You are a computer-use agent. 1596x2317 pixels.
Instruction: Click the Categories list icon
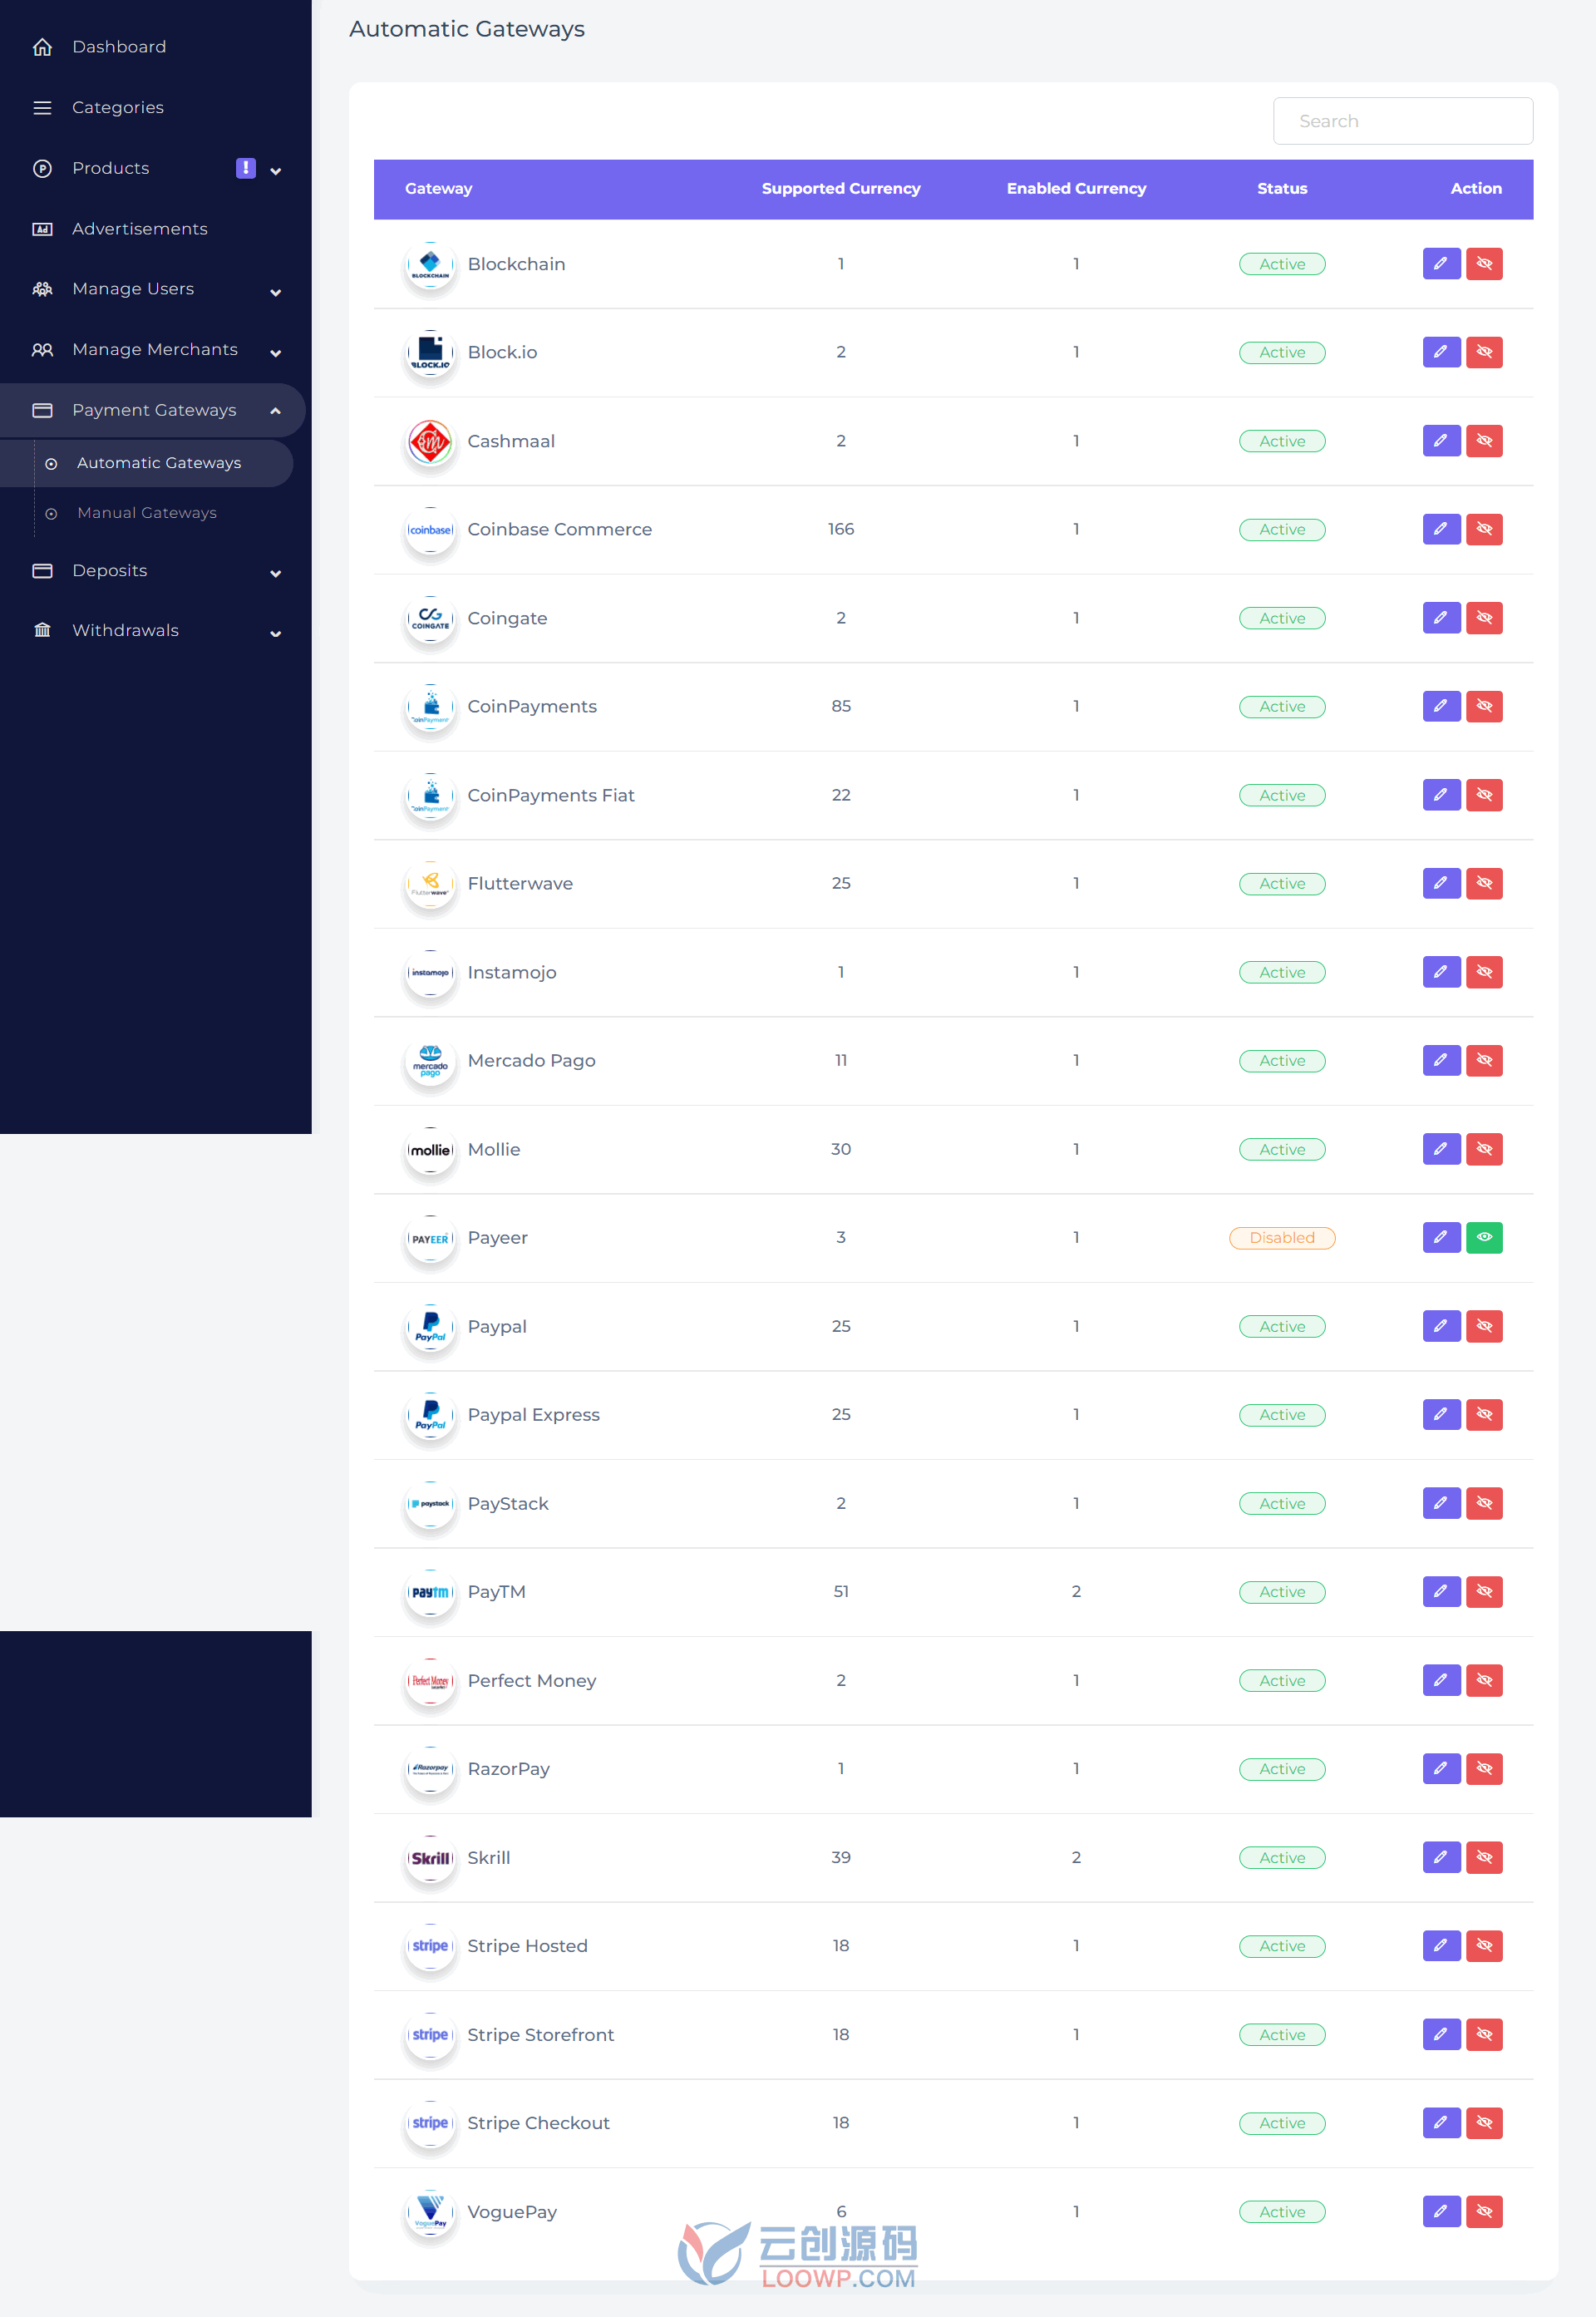[42, 108]
